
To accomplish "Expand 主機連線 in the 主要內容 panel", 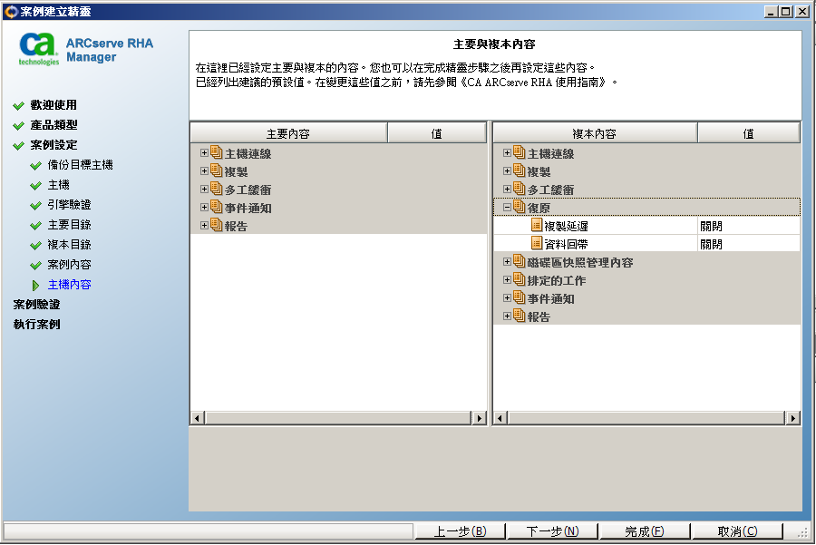I will point(204,153).
